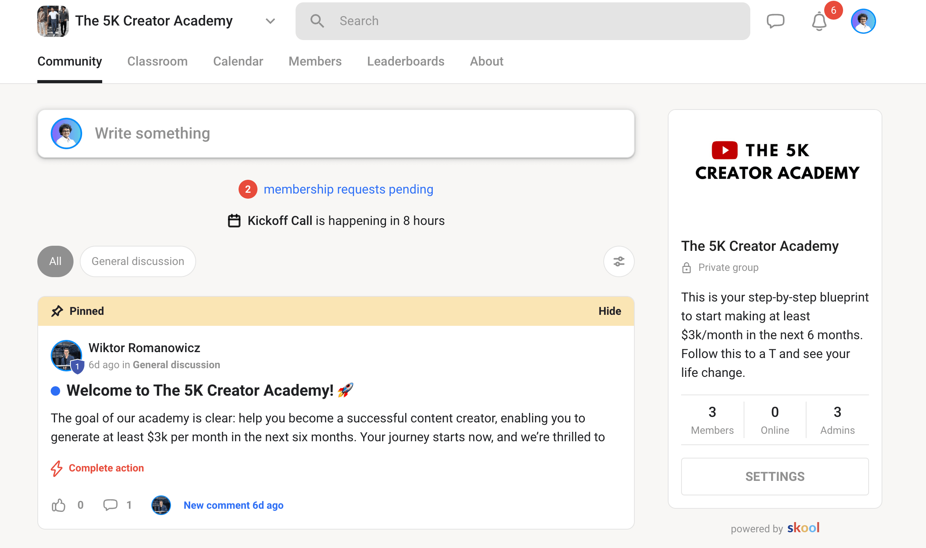
Task: Click the lightning Complete action icon
Action: [x=57, y=468]
